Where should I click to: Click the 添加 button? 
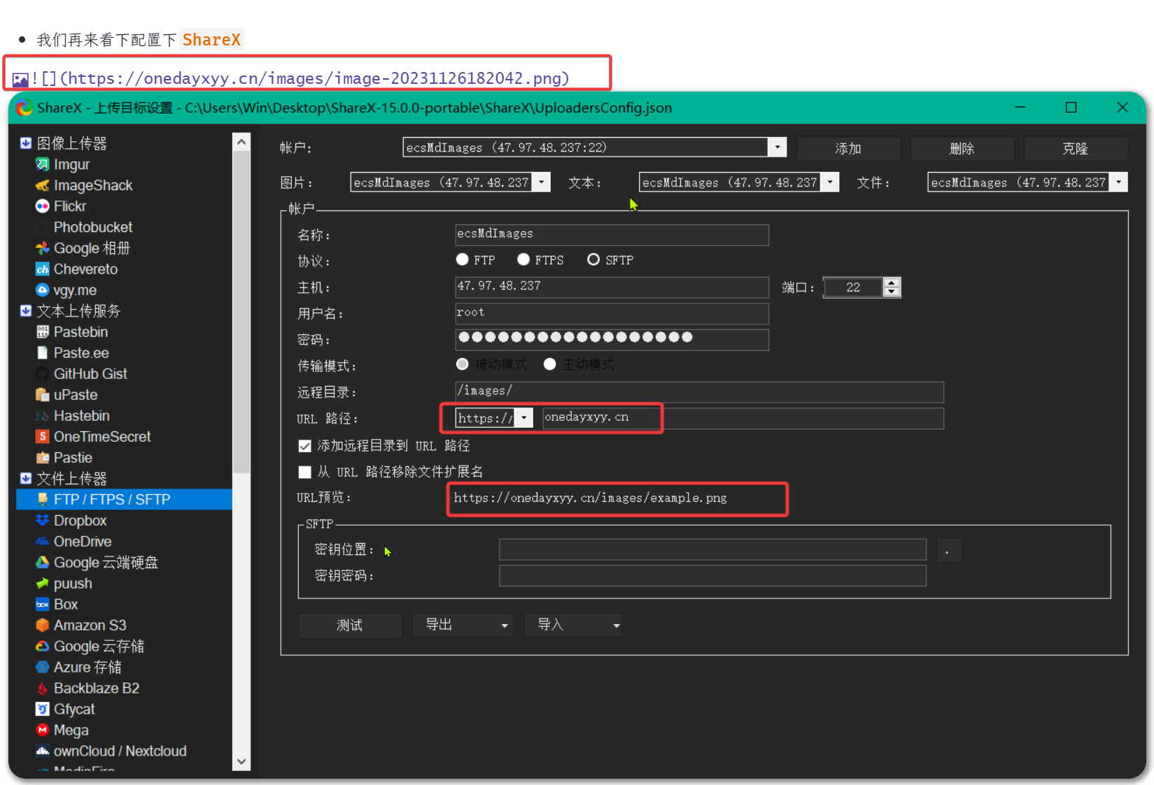(848, 148)
